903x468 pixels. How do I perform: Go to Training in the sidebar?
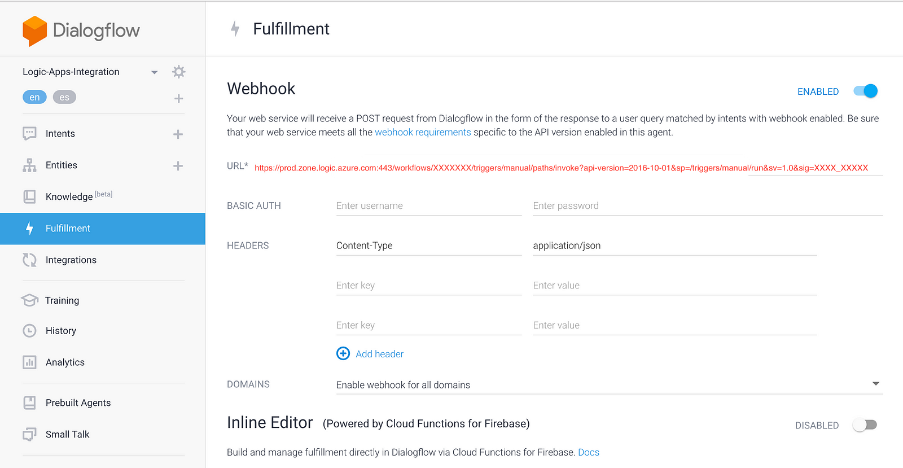pyautogui.click(x=62, y=301)
